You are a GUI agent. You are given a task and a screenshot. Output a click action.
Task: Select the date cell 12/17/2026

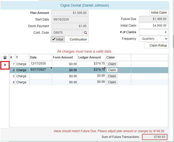[41, 64]
